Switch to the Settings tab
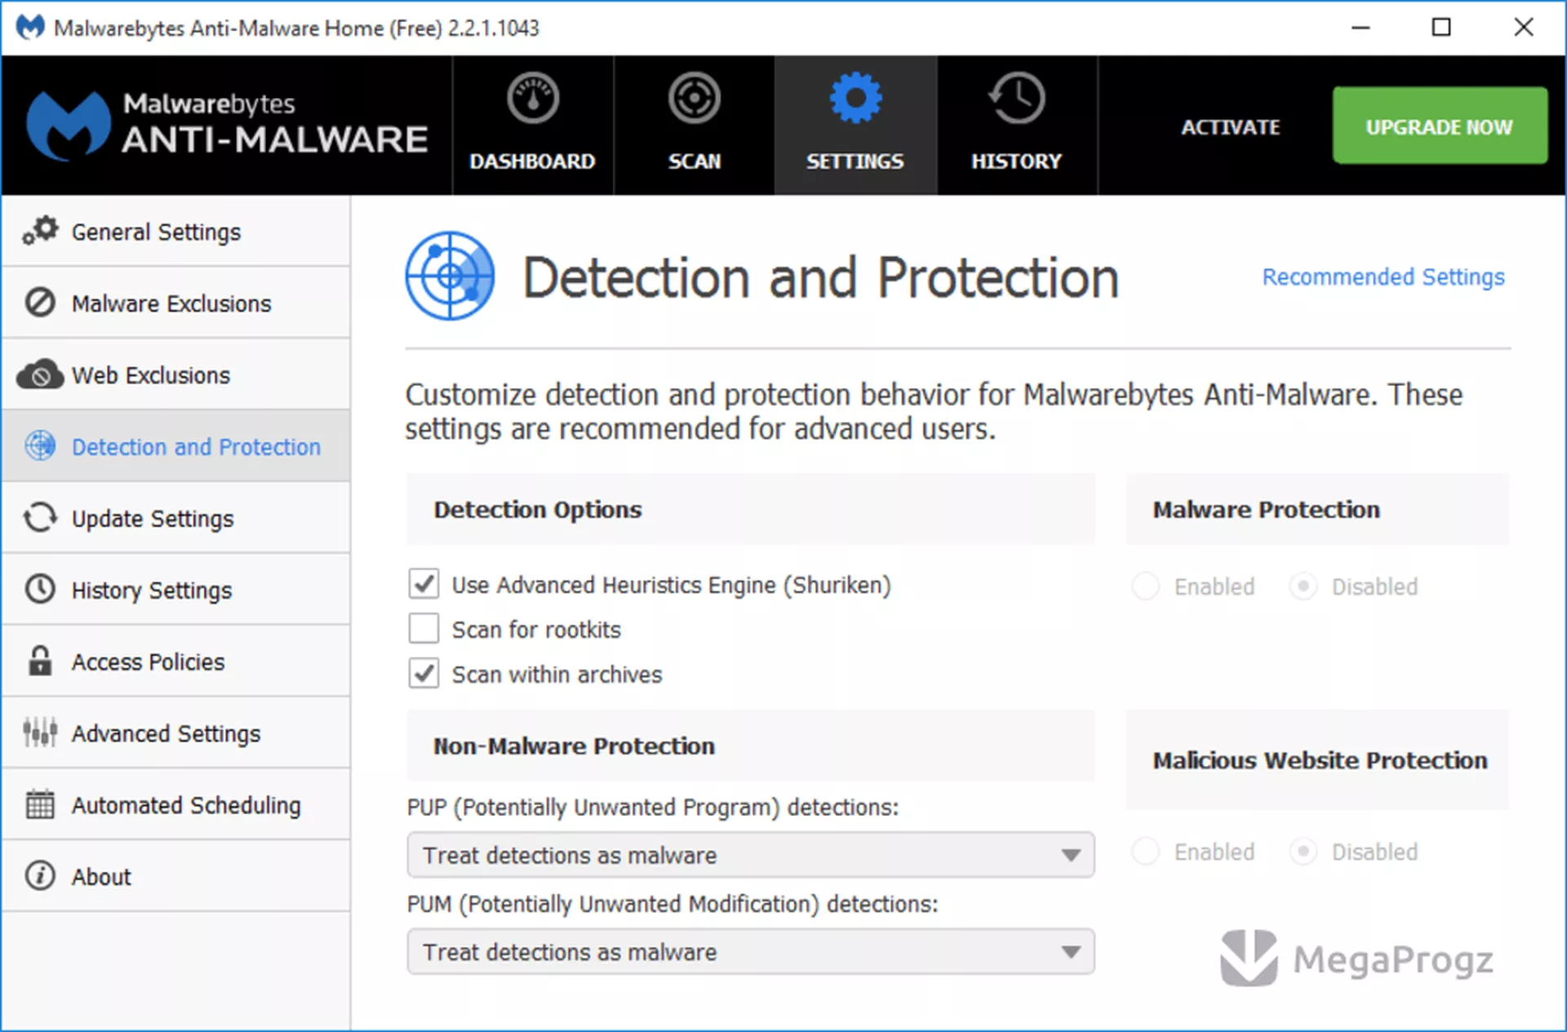 855,126
